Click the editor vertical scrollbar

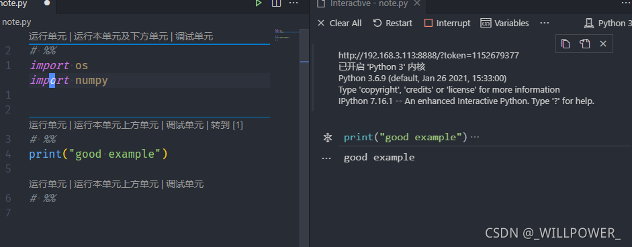(x=304, y=137)
